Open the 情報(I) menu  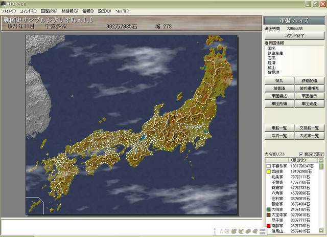(x=88, y=11)
